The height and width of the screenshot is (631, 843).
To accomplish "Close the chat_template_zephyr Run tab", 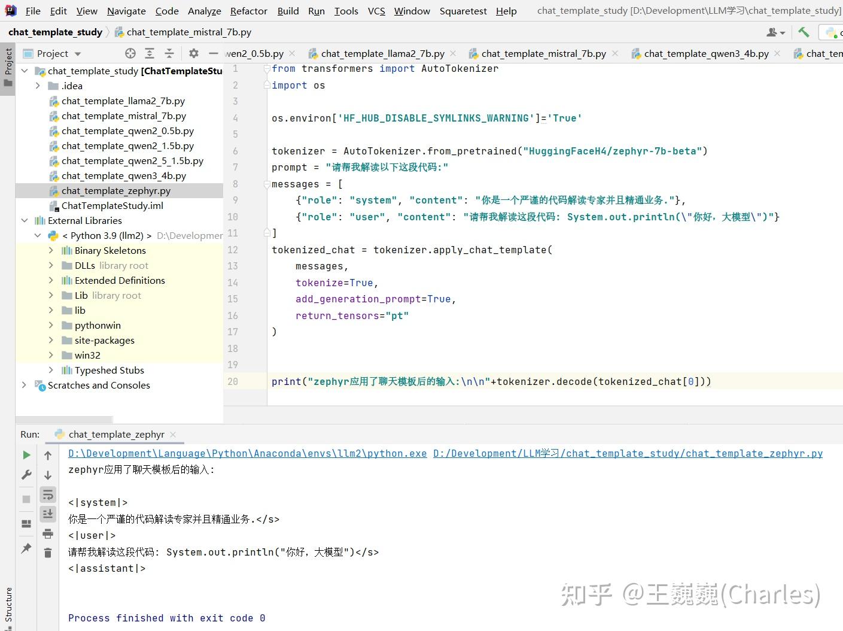I will [173, 435].
